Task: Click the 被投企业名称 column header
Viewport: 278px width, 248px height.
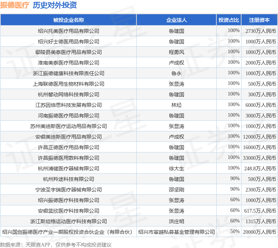Action: point(69,20)
